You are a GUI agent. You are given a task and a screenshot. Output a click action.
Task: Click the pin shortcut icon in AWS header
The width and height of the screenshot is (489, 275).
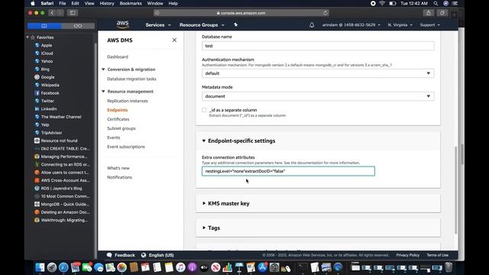tap(236, 24)
